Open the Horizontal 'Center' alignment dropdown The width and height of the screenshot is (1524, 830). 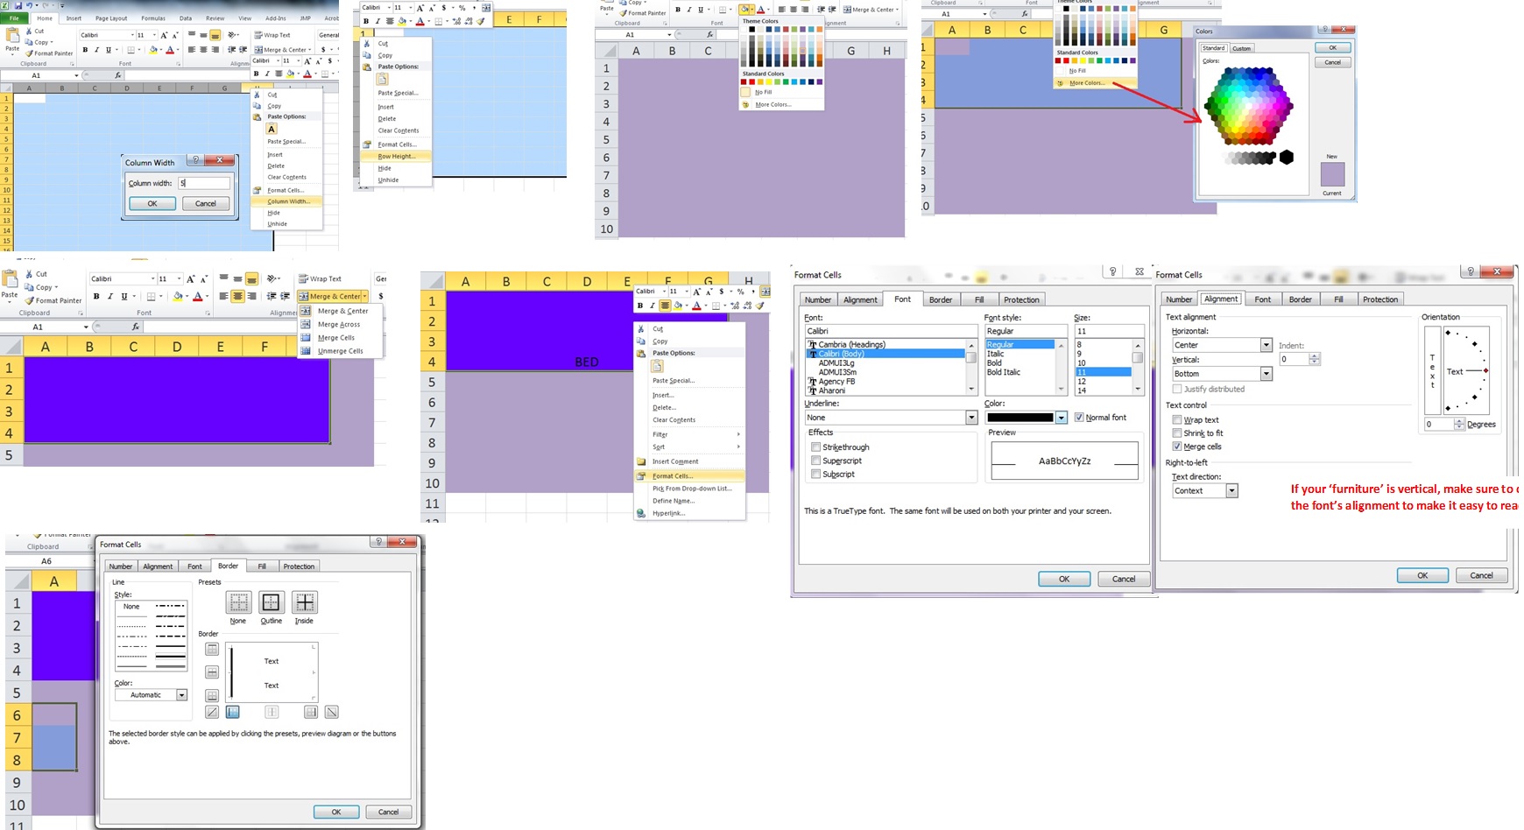(x=1266, y=345)
